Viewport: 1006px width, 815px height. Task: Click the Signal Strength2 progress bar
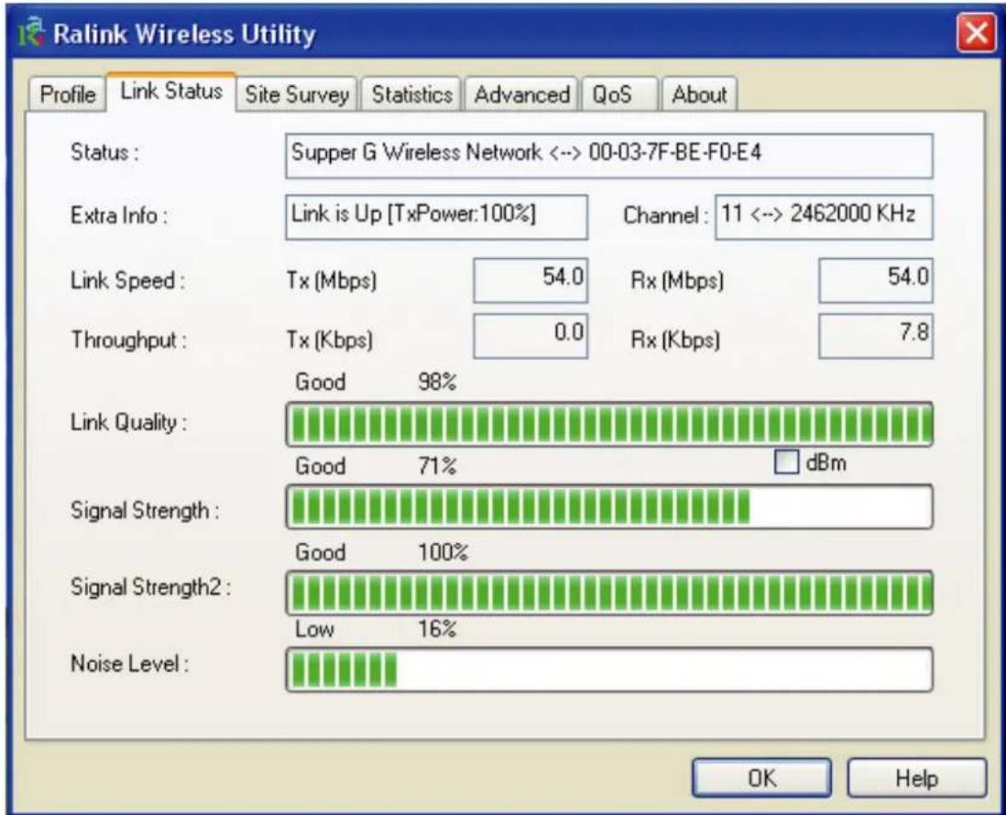click(609, 592)
